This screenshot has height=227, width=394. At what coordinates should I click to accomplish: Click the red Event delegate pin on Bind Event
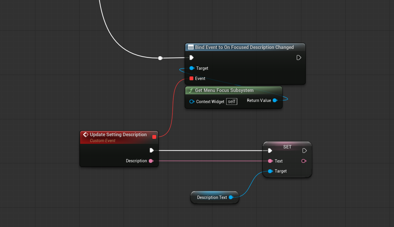coord(191,78)
